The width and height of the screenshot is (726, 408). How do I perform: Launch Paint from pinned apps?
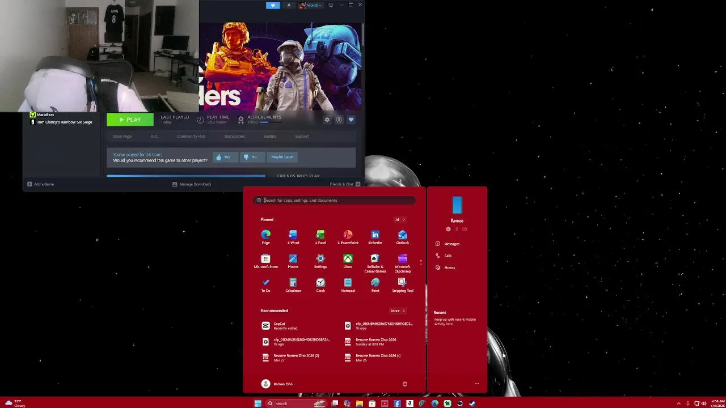tap(375, 285)
